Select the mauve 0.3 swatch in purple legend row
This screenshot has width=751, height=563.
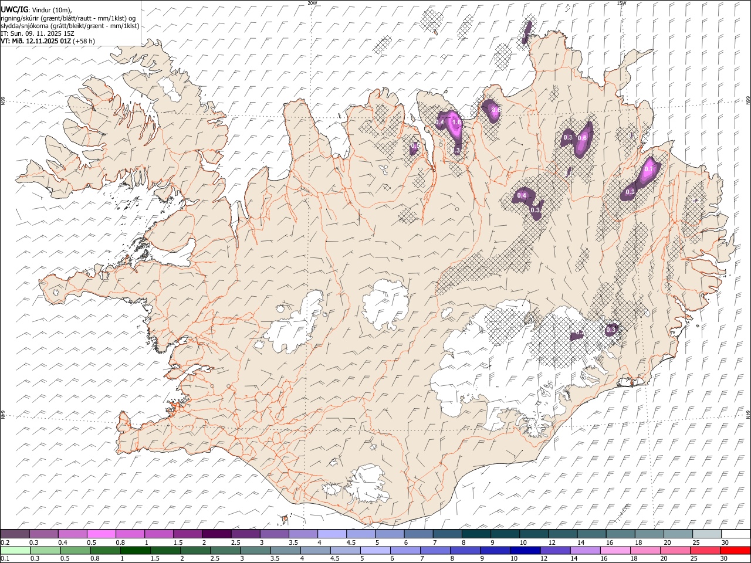[x=44, y=534]
